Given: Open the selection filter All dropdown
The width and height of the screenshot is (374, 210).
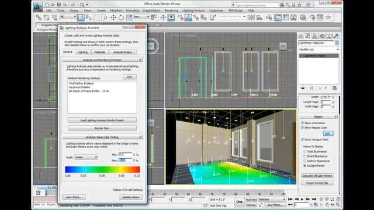Looking at the screenshot, I should 68,17.
